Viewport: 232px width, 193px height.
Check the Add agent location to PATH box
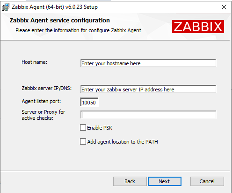coord(83,142)
